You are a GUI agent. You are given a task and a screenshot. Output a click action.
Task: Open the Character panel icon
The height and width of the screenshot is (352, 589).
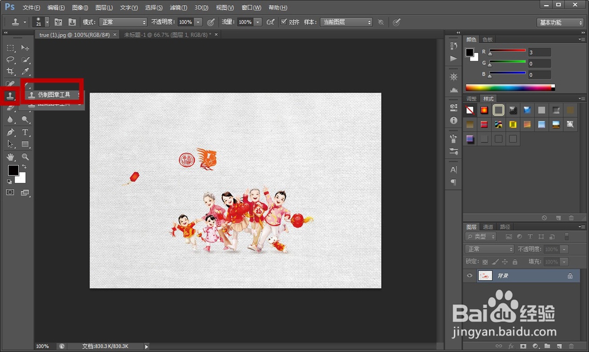[454, 170]
